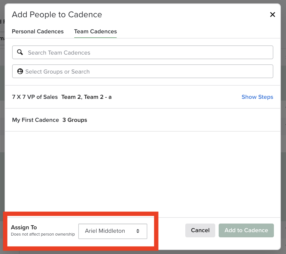Click 'Does not affect person ownership' note
This screenshot has width=286, height=254.
[x=43, y=234]
